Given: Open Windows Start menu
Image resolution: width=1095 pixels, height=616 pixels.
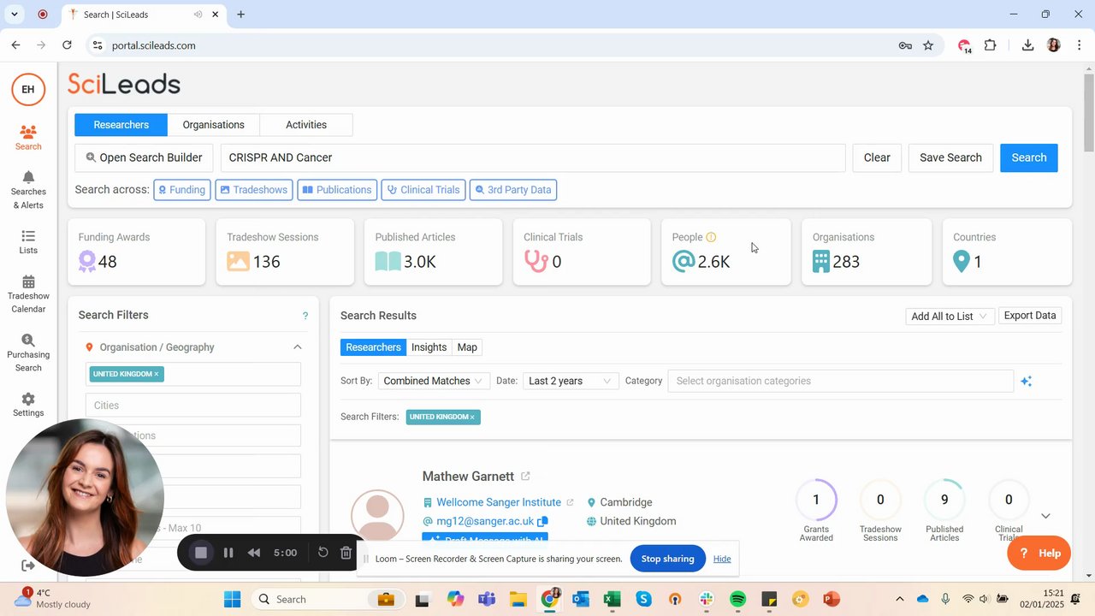Looking at the screenshot, I should pyautogui.click(x=233, y=599).
